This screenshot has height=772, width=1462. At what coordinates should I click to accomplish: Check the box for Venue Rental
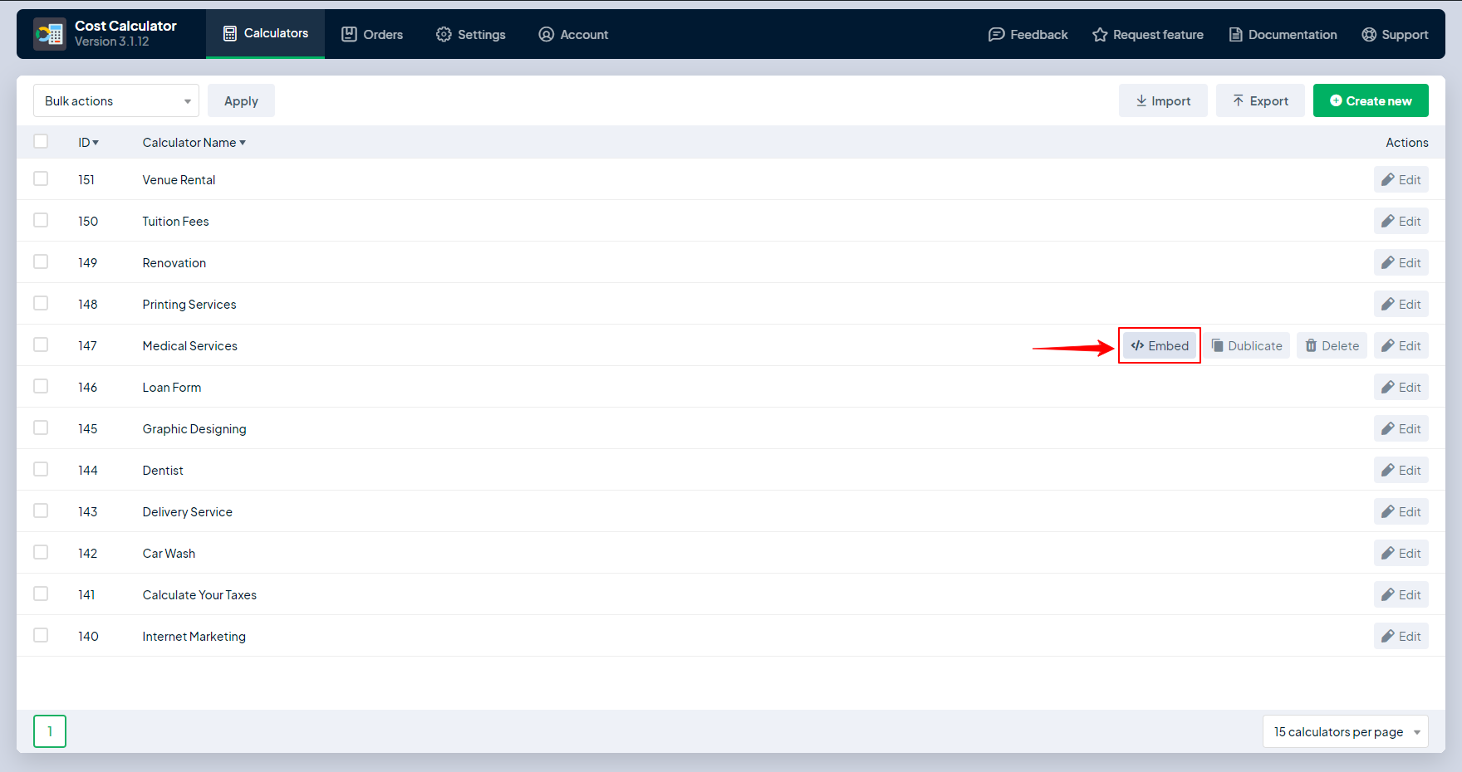click(41, 178)
